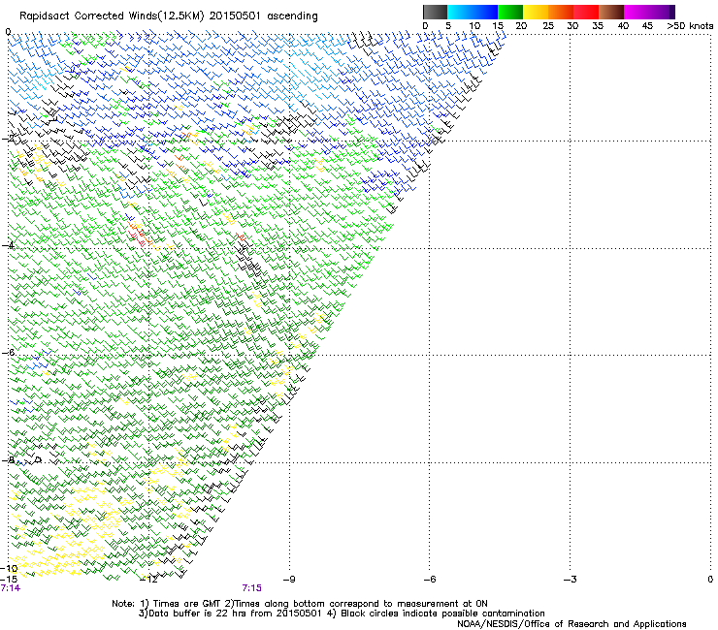The width and height of the screenshot is (718, 630).
Task: Click the '-4' latitude axis label
Action: pos(8,245)
